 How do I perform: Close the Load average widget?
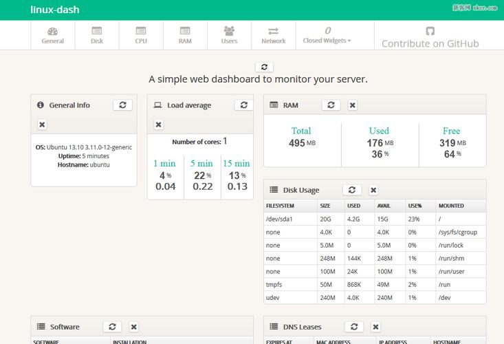pos(158,125)
